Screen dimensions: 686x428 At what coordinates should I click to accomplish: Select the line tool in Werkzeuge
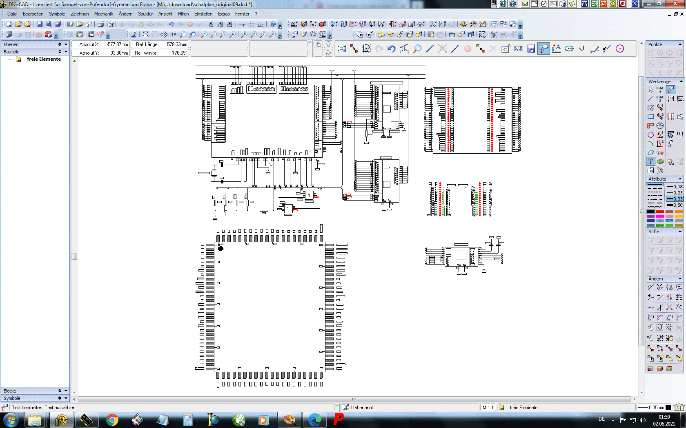click(651, 99)
